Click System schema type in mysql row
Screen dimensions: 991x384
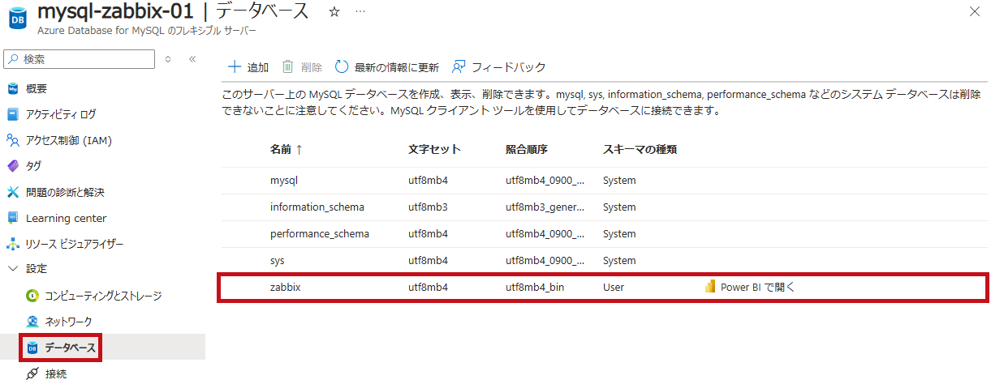click(619, 181)
